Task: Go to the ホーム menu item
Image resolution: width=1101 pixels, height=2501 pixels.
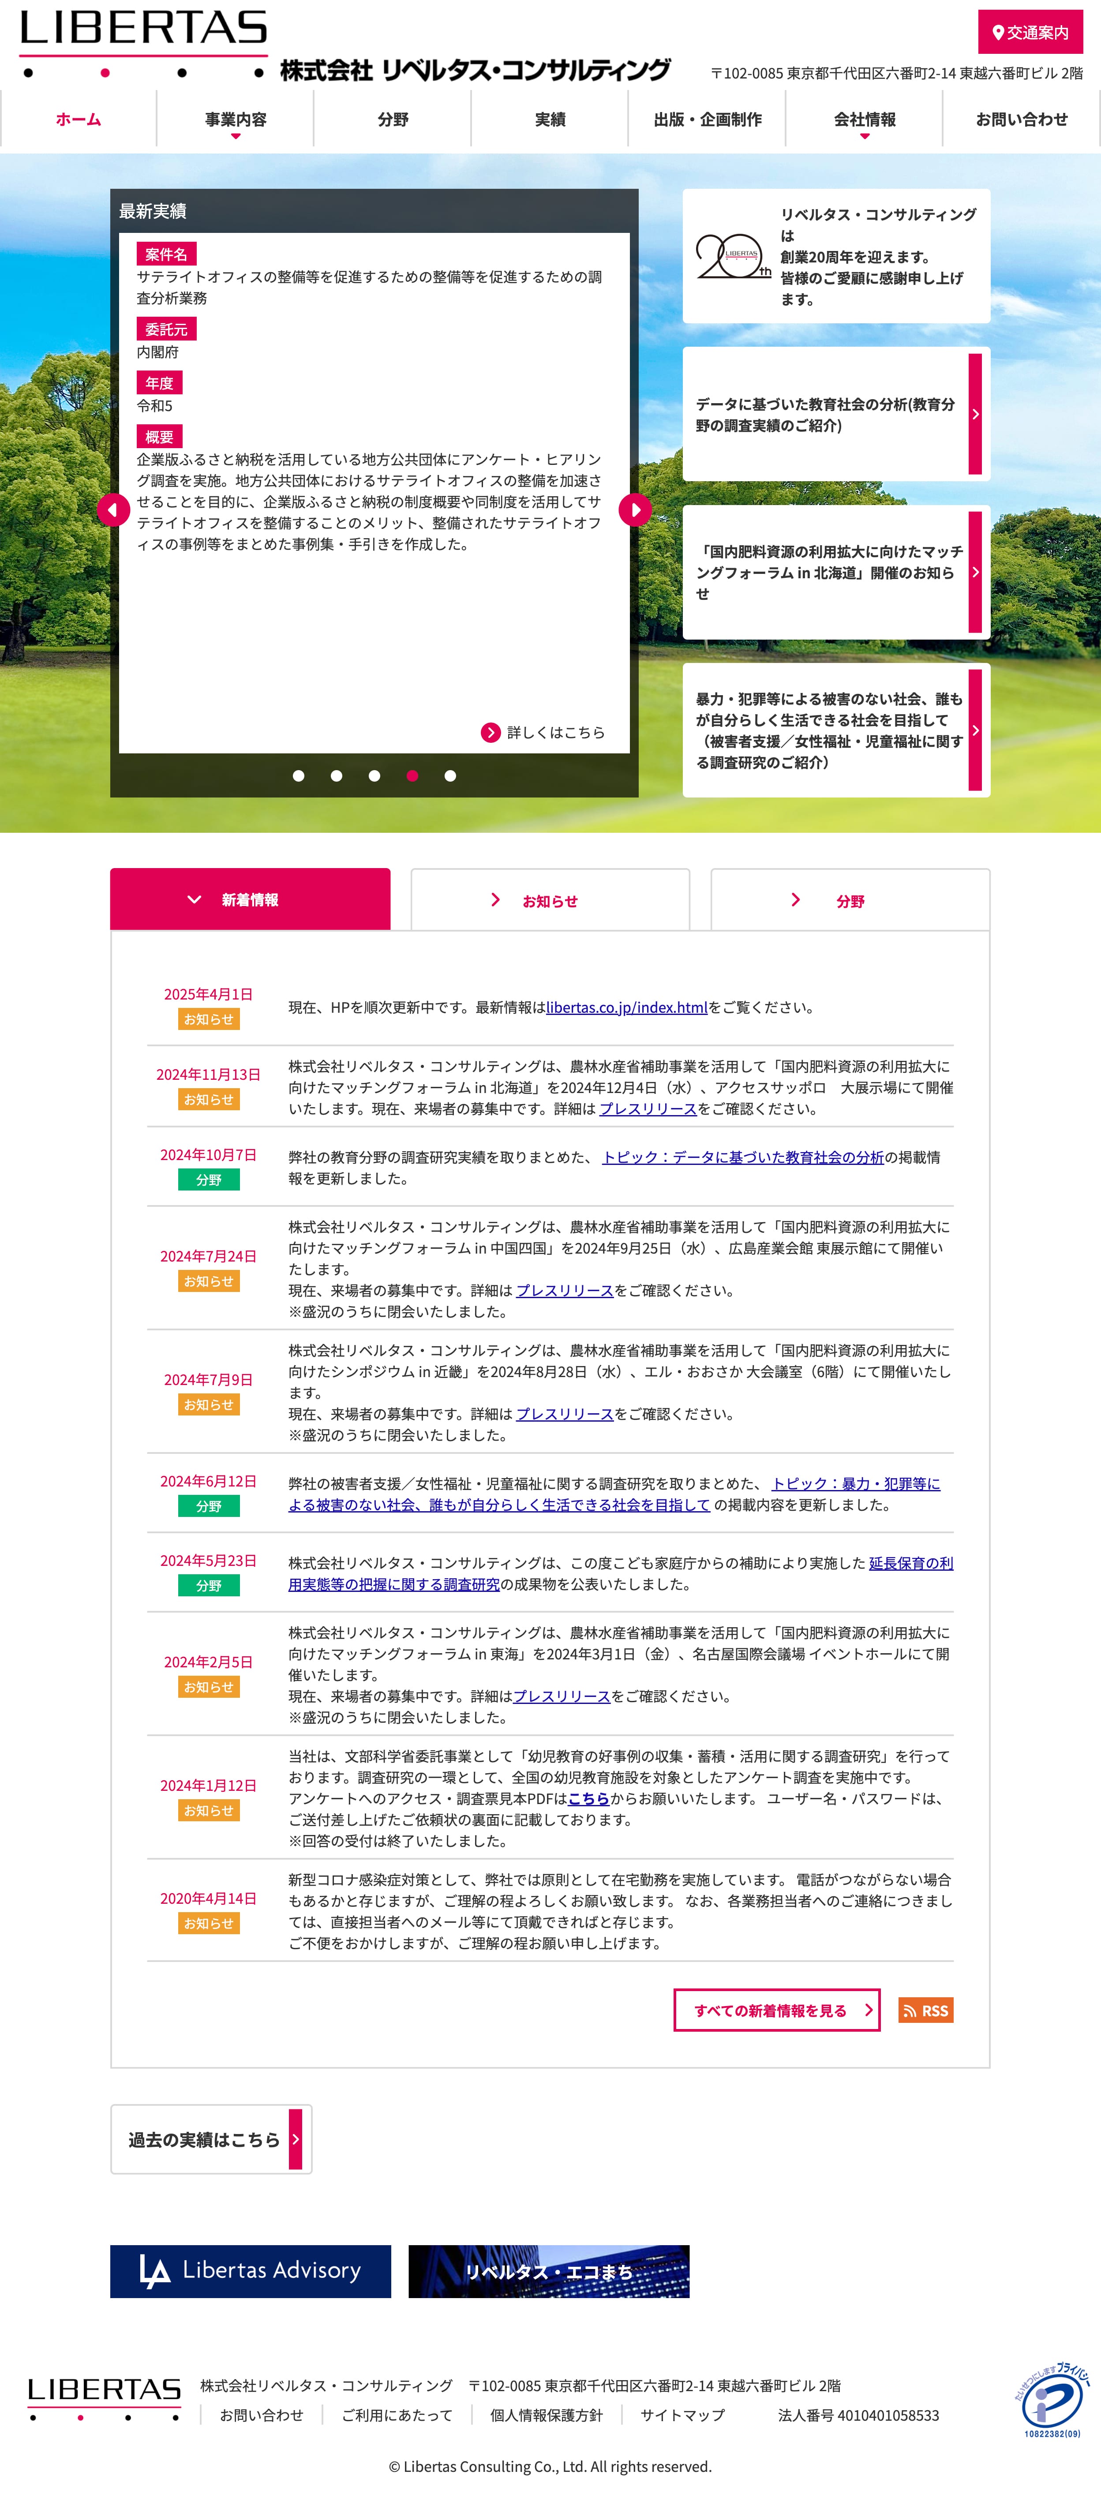Action: tap(79, 120)
